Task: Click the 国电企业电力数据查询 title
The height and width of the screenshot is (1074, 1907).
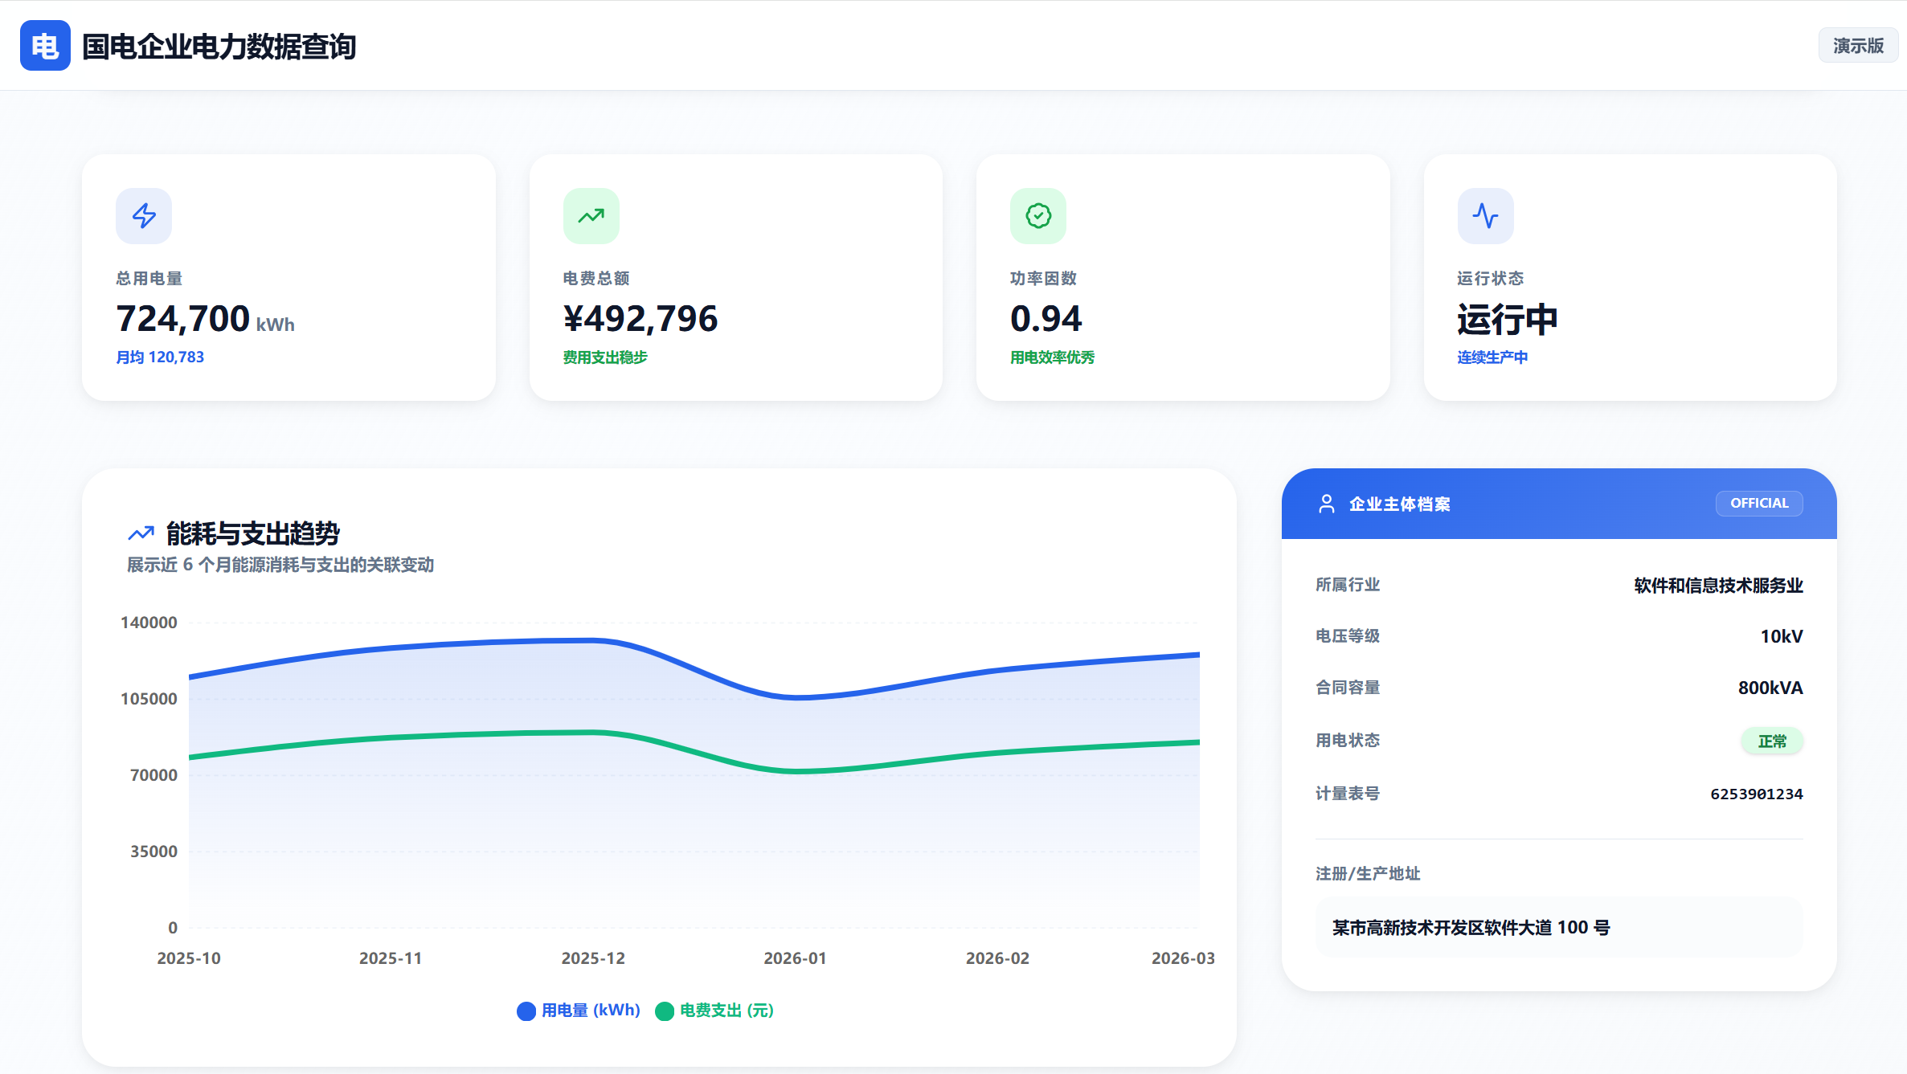Action: [219, 47]
